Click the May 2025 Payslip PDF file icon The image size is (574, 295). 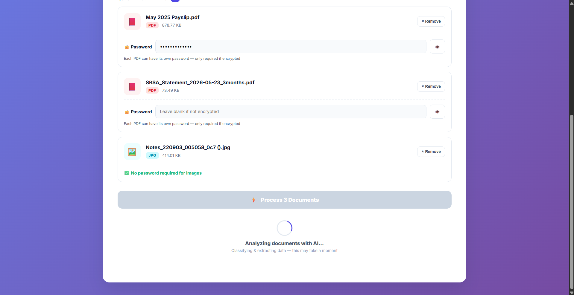pos(132,22)
